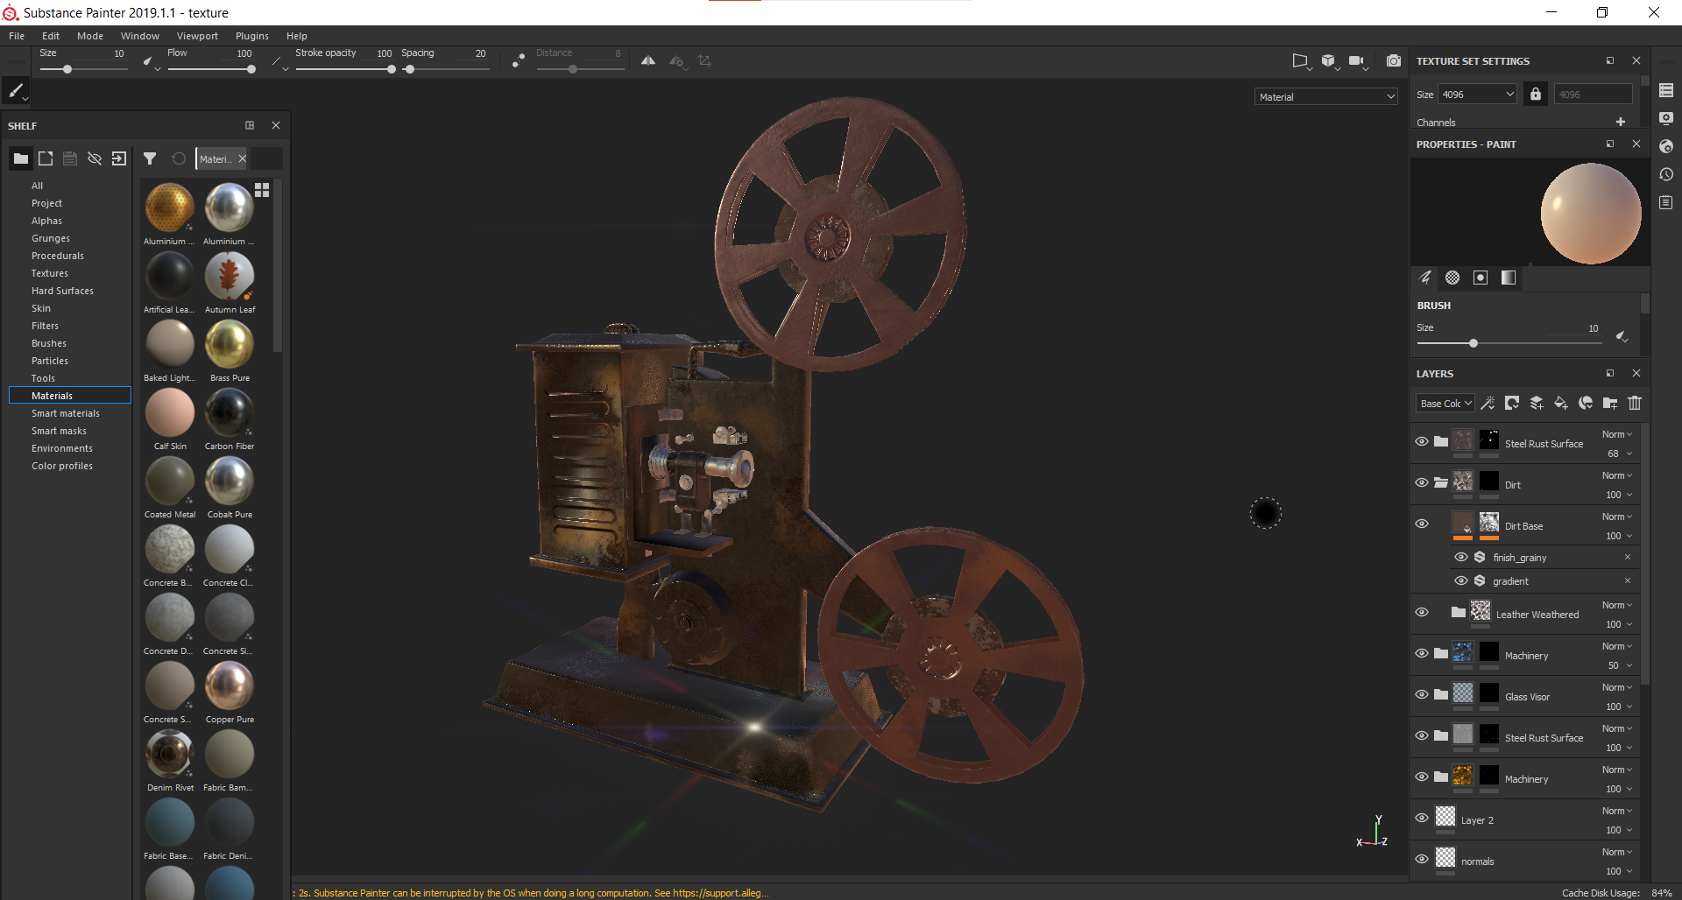This screenshot has width=1682, height=900.
Task: Select the stencil properties tab icon
Action: (x=1481, y=278)
